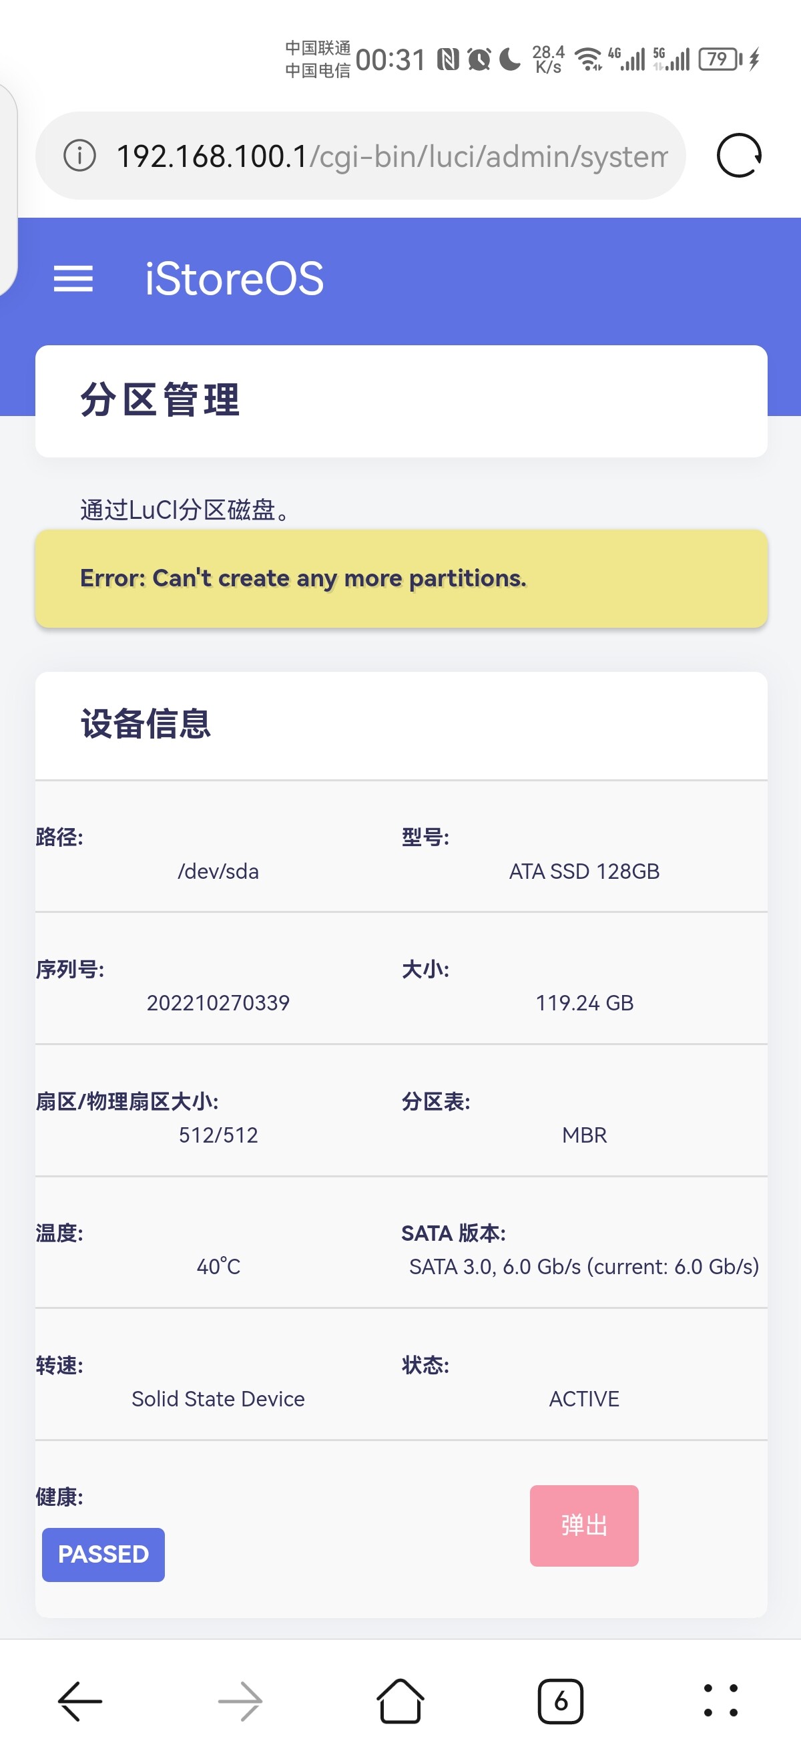
Task: Open the browser home page
Action: point(400,1701)
